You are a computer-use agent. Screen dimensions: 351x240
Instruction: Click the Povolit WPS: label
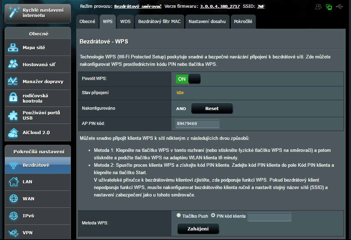pos(94,79)
